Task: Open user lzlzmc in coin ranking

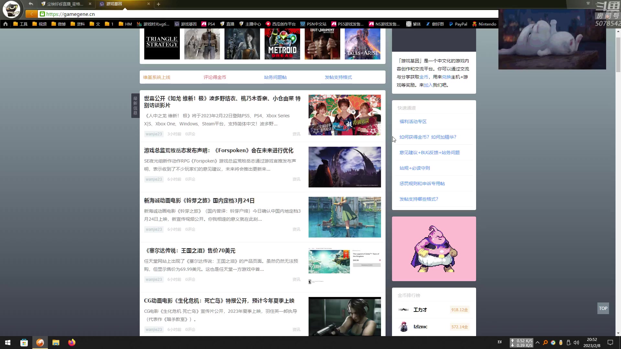Action: (420, 327)
